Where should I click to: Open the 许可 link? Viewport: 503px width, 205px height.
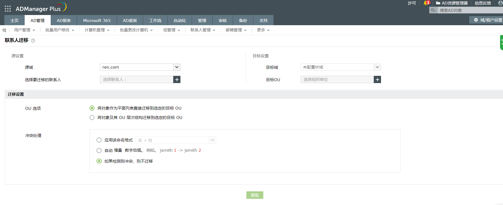click(x=412, y=3)
